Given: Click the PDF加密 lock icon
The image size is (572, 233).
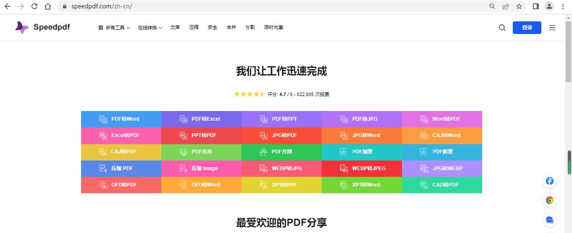Looking at the screenshot, I should [343, 152].
